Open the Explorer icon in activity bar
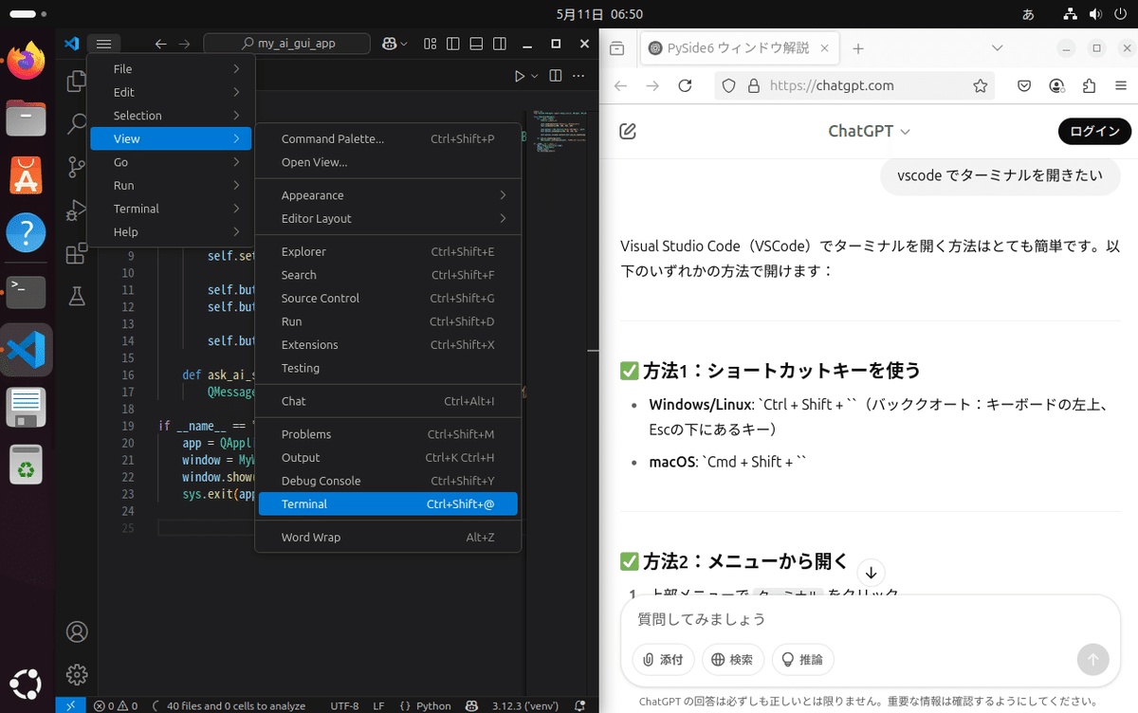This screenshot has height=713, width=1138. click(77, 82)
